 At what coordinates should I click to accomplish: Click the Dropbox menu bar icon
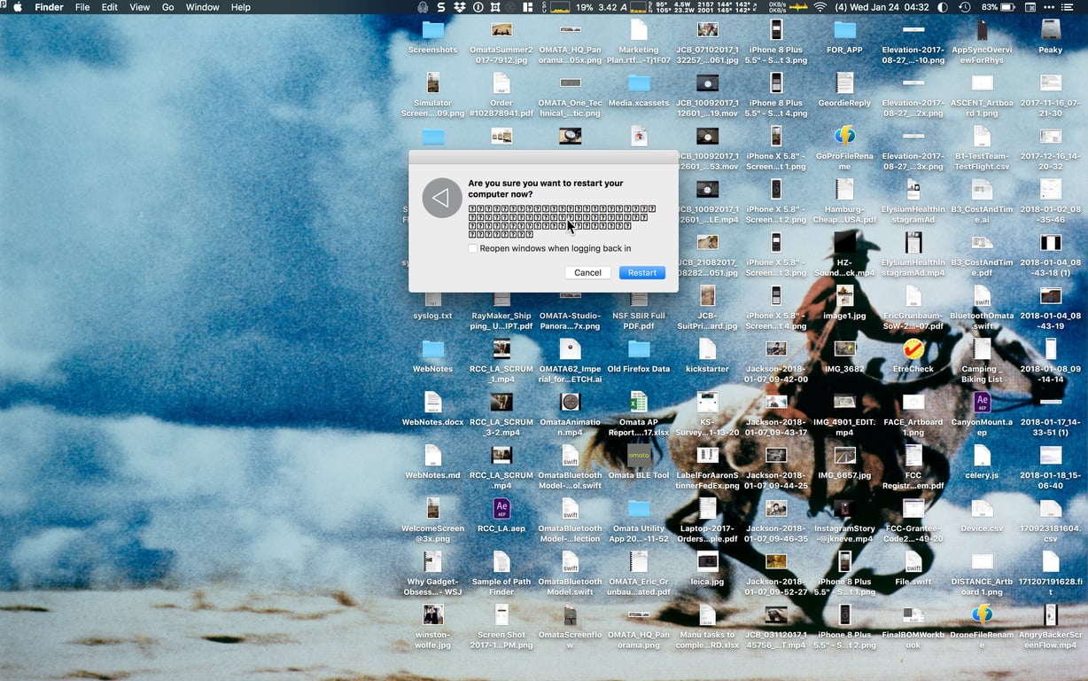coord(459,7)
